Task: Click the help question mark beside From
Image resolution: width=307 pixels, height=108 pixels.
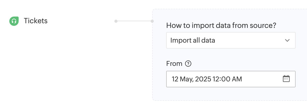Action: [x=188, y=64]
